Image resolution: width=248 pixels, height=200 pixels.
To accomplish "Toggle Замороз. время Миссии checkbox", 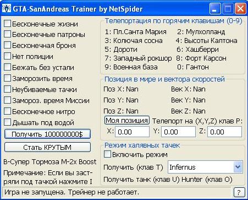I will (7, 100).
